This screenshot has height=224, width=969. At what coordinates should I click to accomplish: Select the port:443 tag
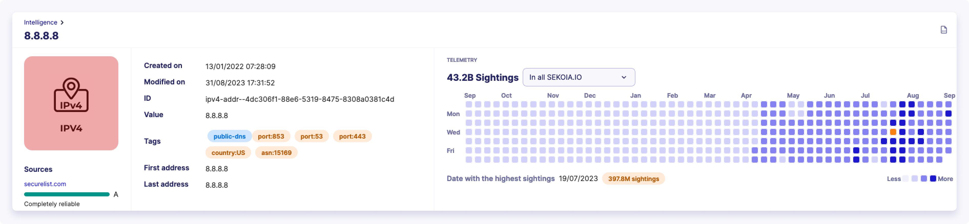click(x=352, y=136)
